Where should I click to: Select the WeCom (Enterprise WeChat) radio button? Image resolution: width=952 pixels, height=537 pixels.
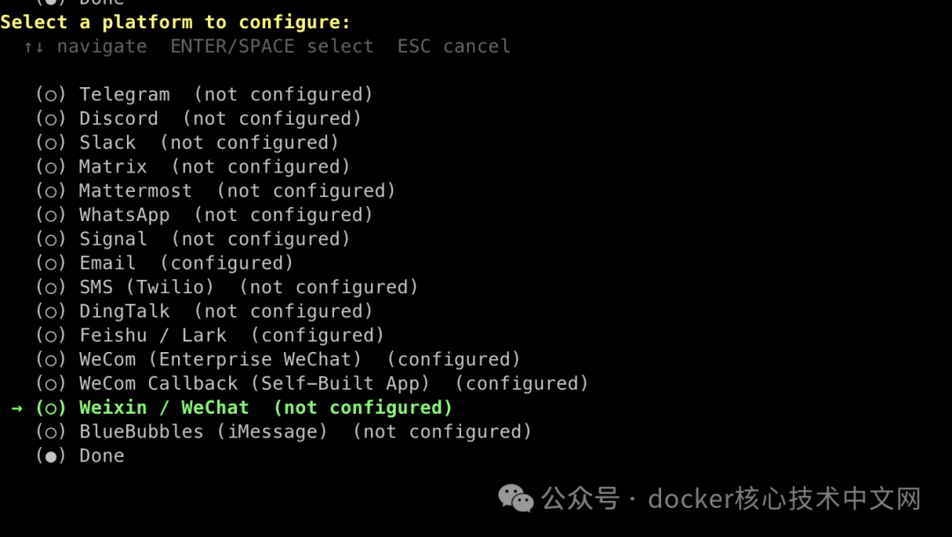click(x=51, y=359)
